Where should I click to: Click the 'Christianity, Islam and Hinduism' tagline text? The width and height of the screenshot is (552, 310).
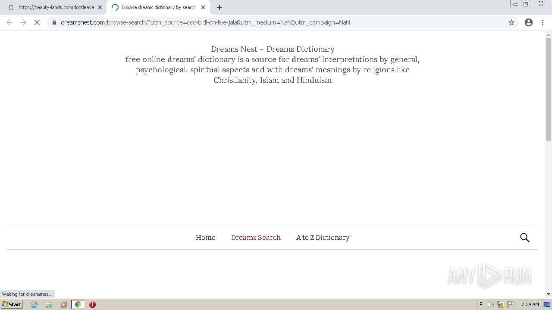coord(273,80)
